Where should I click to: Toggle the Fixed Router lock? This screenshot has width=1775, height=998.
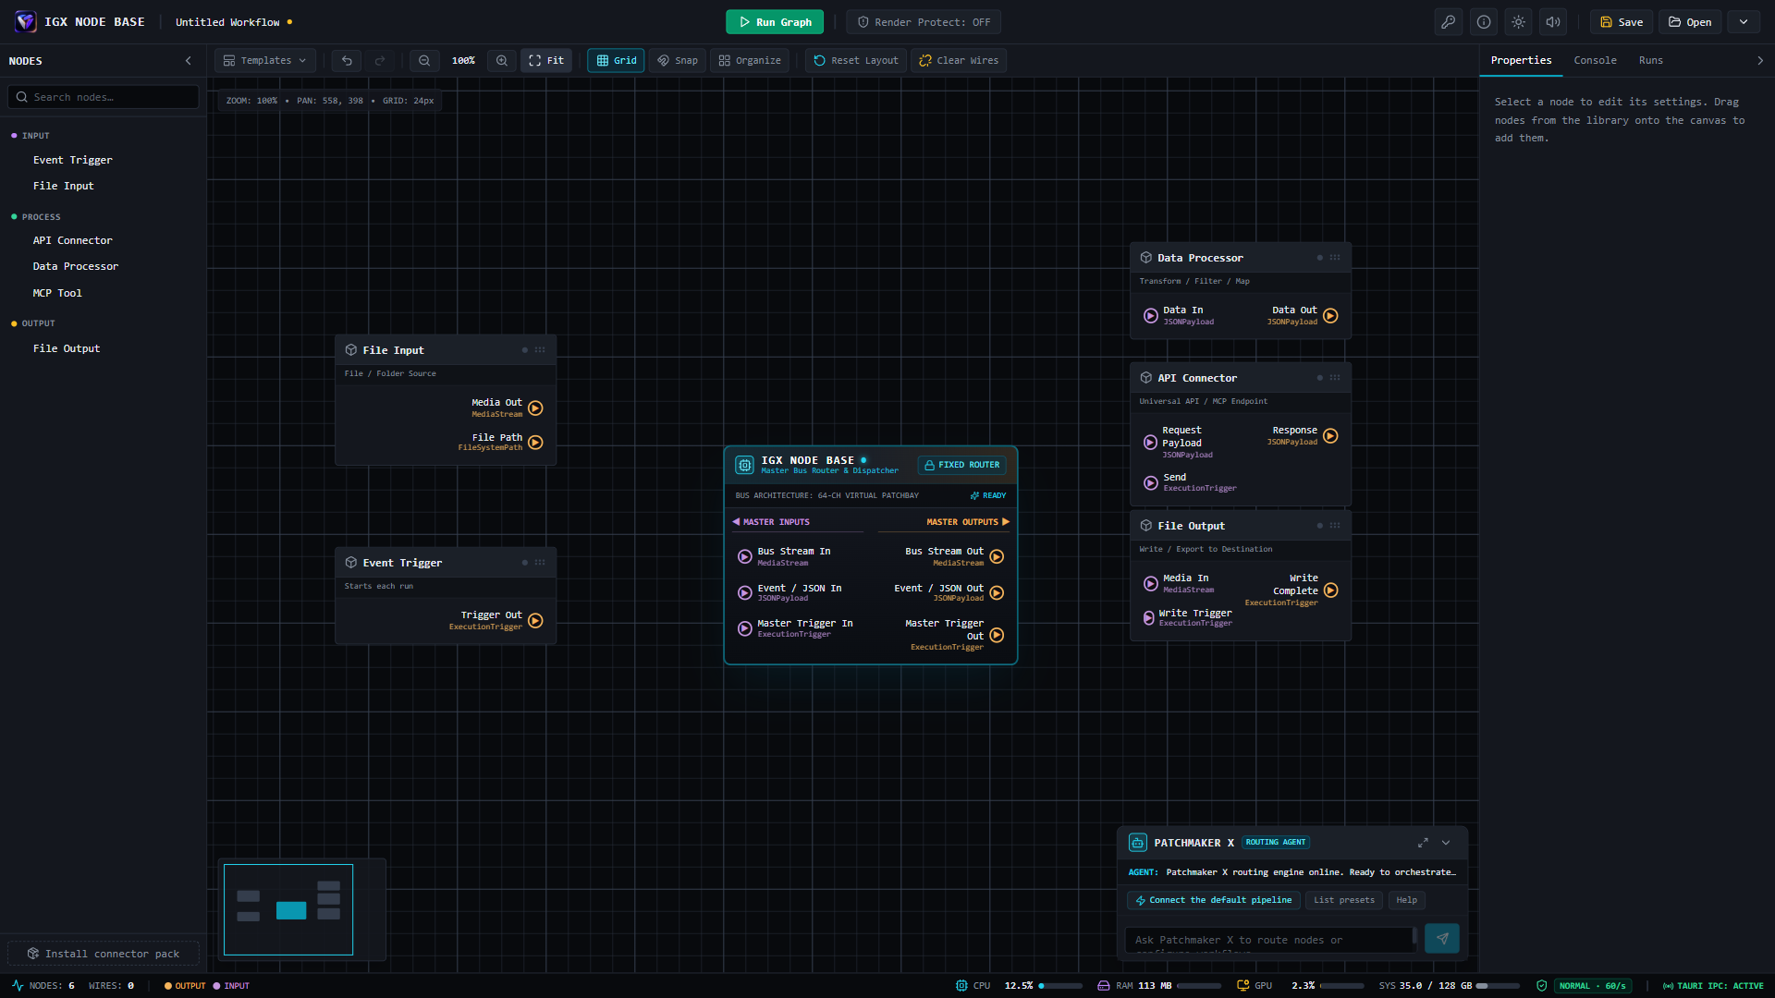click(x=962, y=465)
